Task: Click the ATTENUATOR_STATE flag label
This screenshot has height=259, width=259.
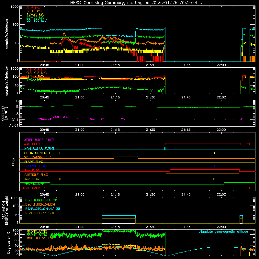Action: coord(39,140)
